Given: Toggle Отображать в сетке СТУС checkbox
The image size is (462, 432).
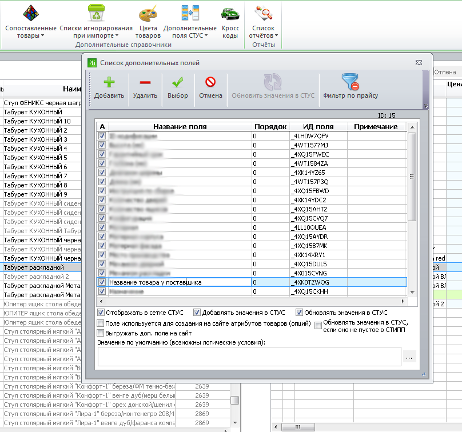Looking at the screenshot, I should tap(101, 313).
